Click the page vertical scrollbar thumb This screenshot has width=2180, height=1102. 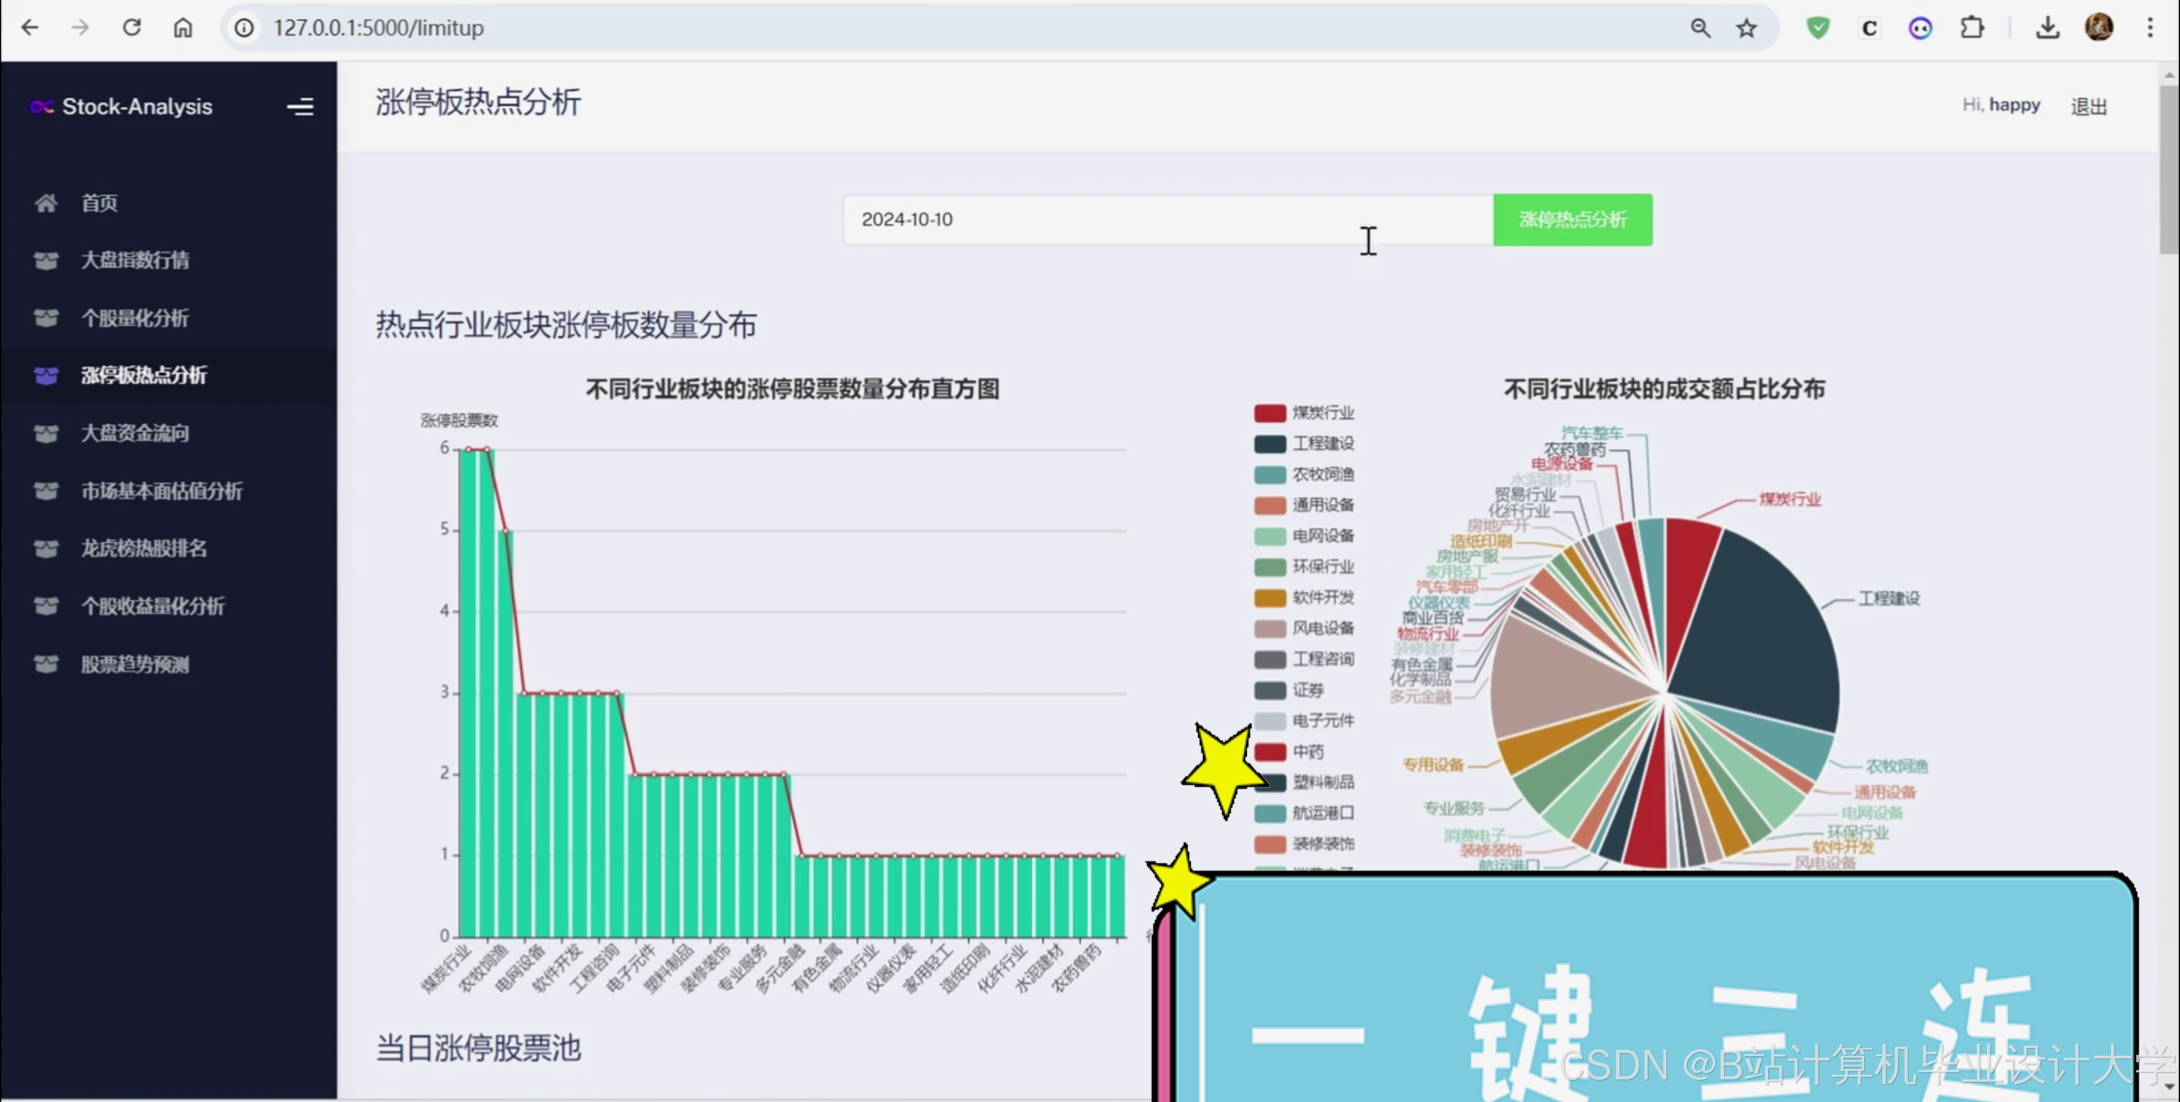click(2168, 169)
